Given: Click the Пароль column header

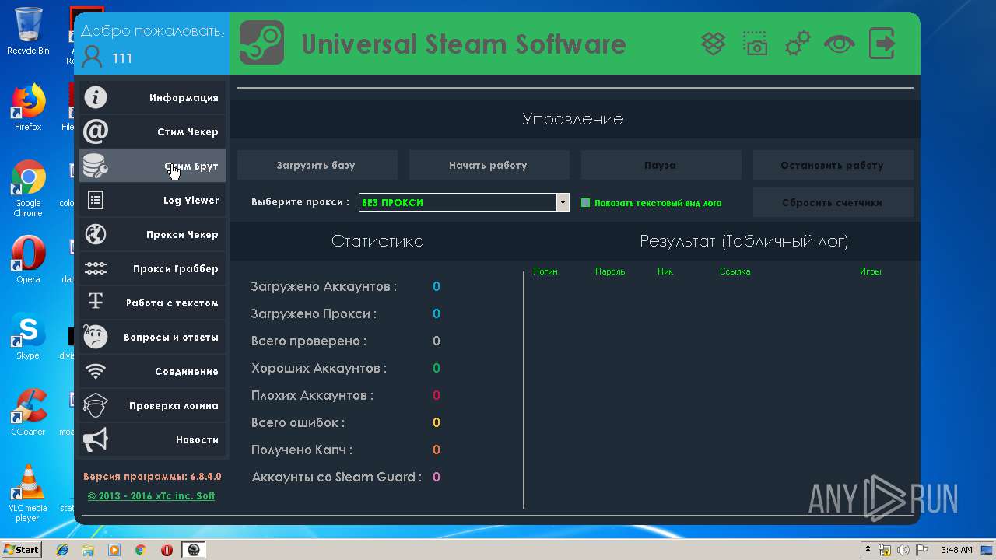Looking at the screenshot, I should pos(610,271).
